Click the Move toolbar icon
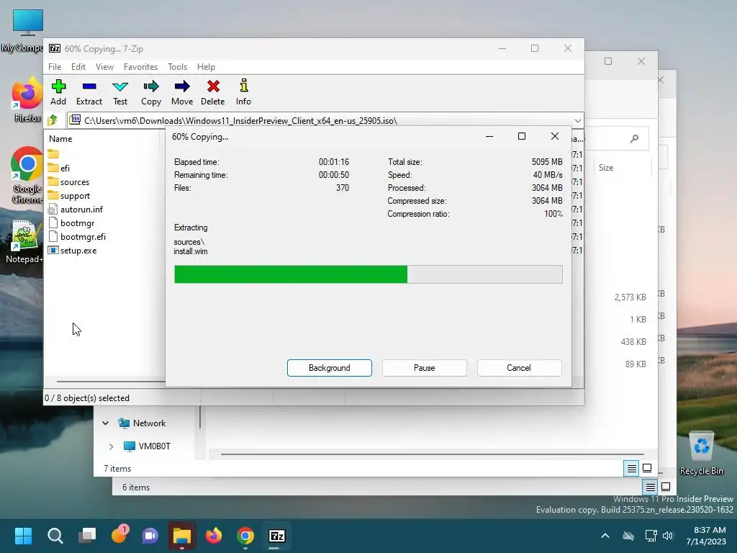Image resolution: width=737 pixels, height=553 pixels. coord(182,92)
